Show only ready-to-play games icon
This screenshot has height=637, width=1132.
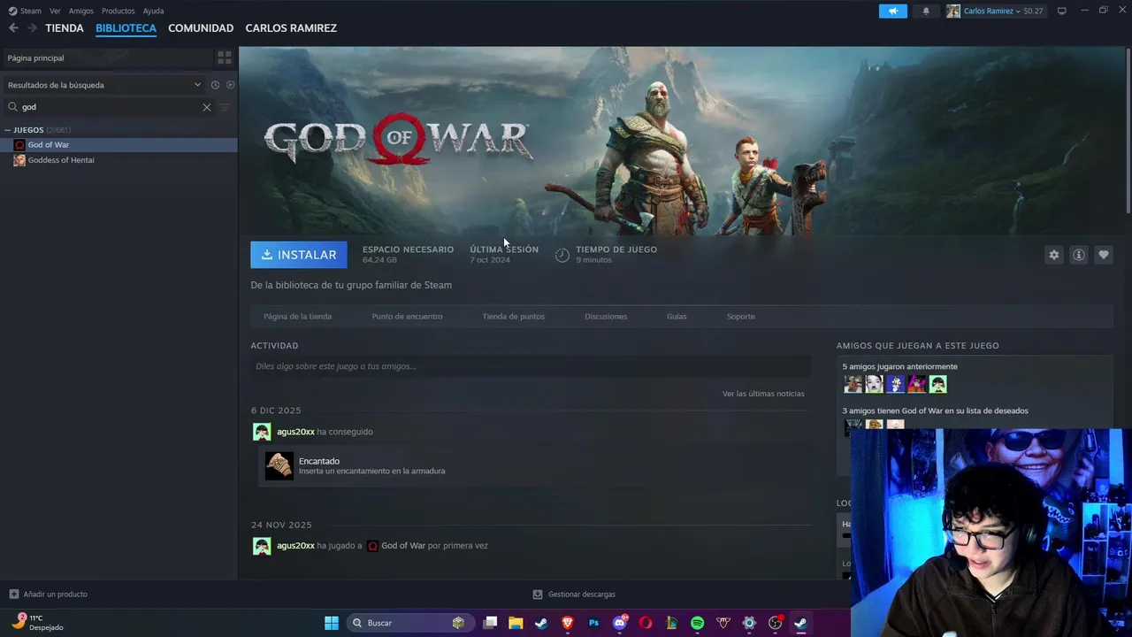pos(230,85)
